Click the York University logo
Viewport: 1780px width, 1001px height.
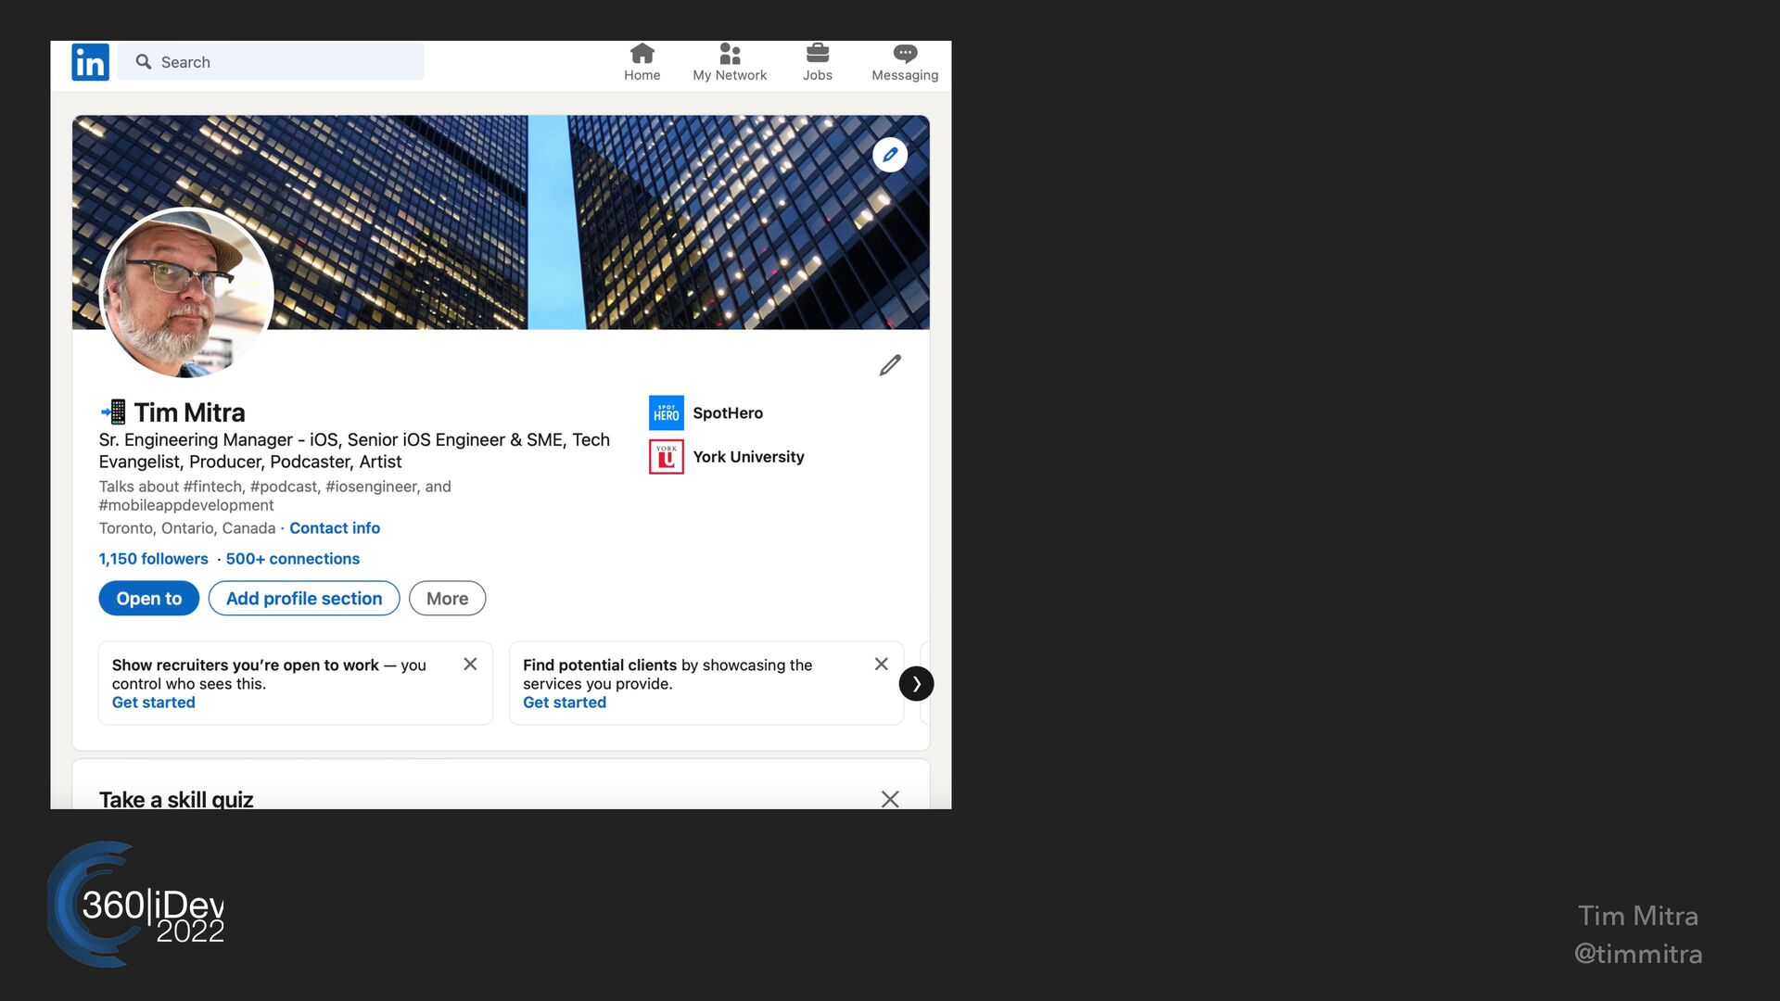click(x=666, y=457)
